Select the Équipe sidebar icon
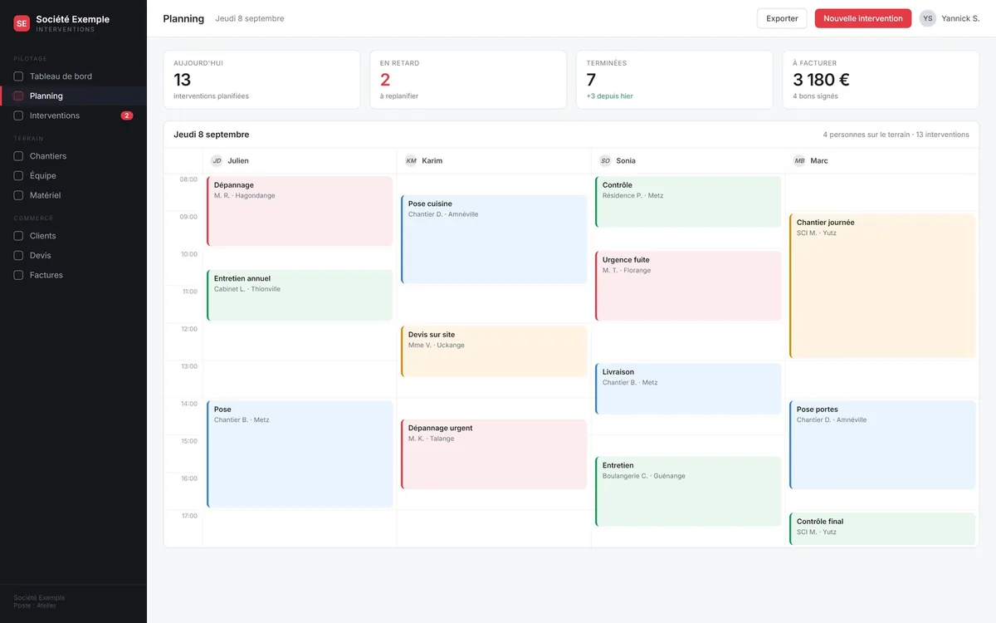Image resolution: width=996 pixels, height=623 pixels. coord(18,175)
